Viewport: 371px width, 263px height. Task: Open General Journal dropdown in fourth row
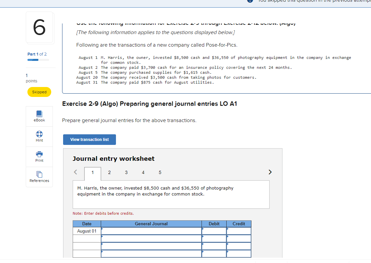[x=151, y=254]
